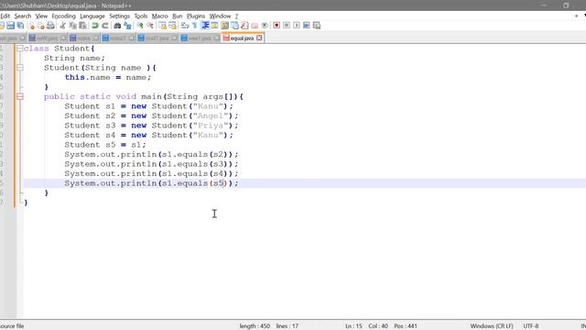Image resolution: width=586 pixels, height=330 pixels.
Task: Stop macro recording button
Action: (x=287, y=26)
